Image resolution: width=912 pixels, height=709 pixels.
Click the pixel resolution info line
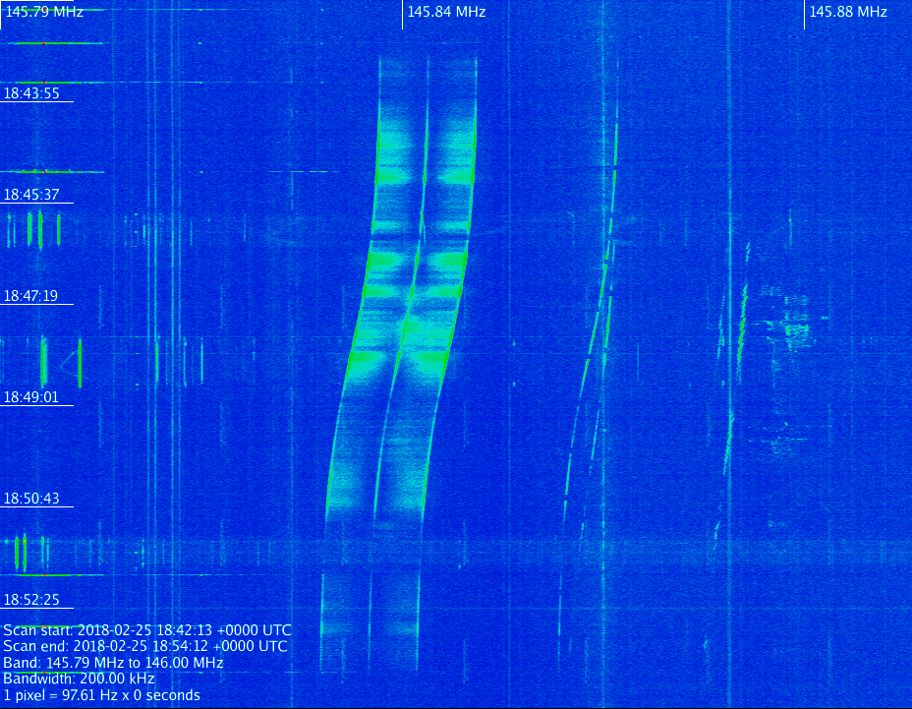coord(101,695)
